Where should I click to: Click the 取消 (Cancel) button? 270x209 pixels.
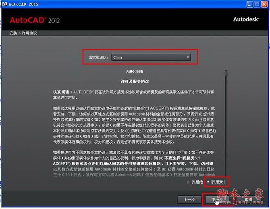tap(248, 199)
